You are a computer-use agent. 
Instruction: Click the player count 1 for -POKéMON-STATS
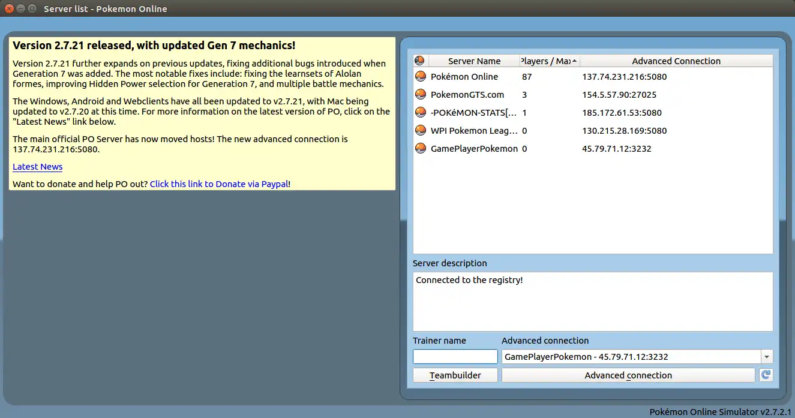(x=524, y=113)
